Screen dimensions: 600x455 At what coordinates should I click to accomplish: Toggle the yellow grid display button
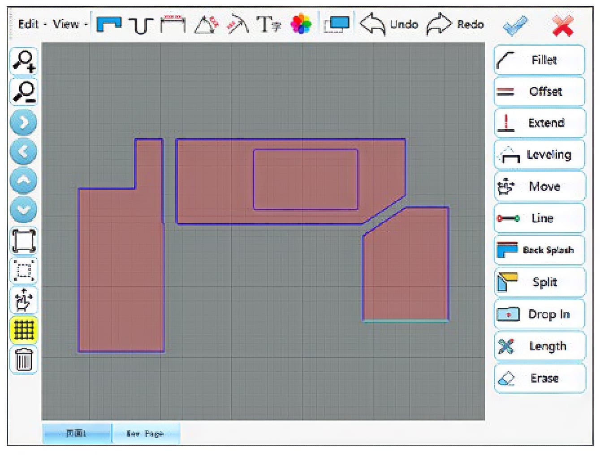[24, 330]
